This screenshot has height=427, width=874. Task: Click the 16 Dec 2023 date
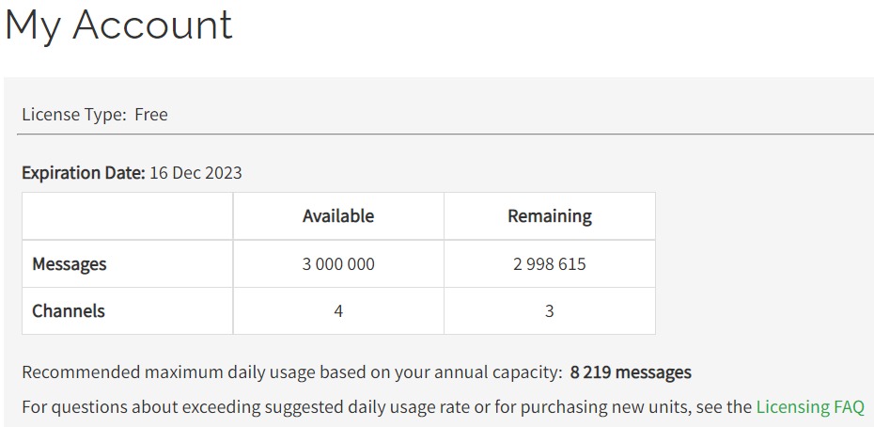195,173
